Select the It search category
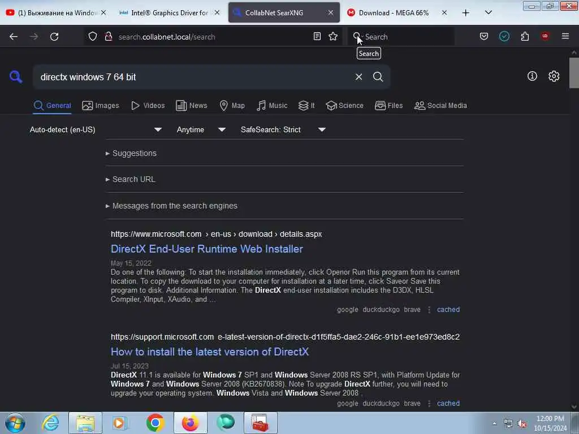Image resolution: width=579 pixels, height=434 pixels. [306, 106]
